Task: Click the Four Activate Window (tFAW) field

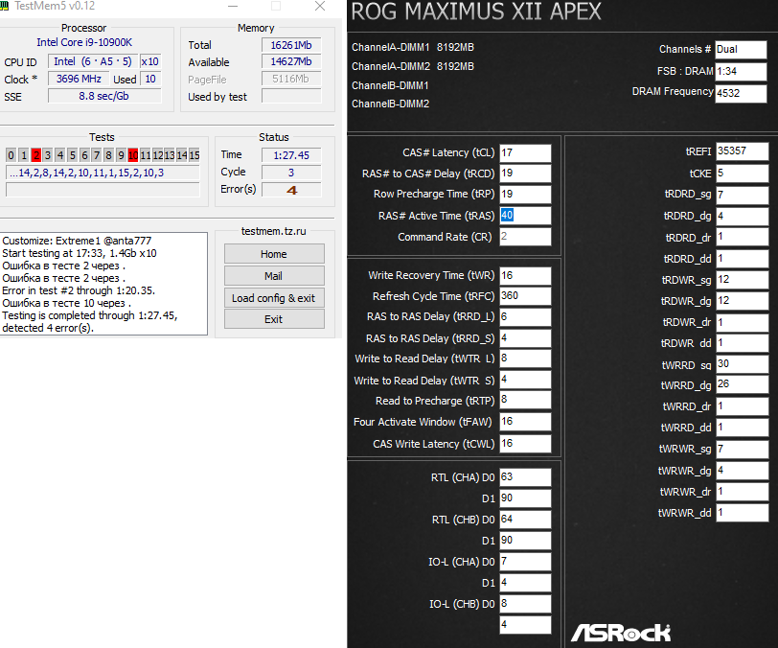Action: coord(525,422)
